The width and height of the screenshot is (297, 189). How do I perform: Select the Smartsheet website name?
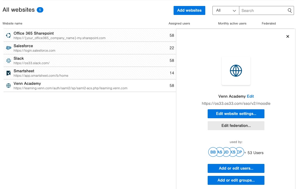pyautogui.click(x=24, y=71)
